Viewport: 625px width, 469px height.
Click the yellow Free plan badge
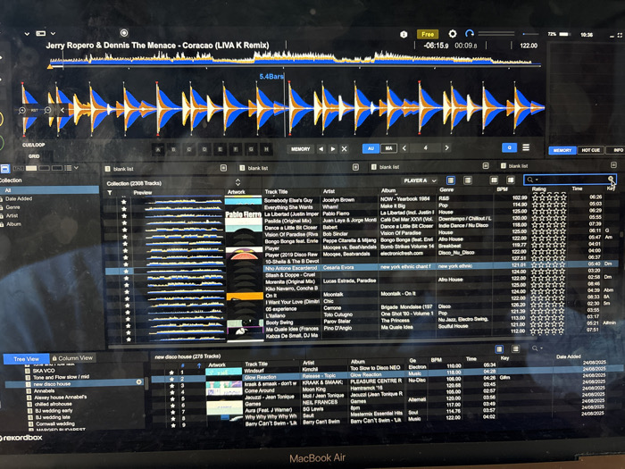click(x=428, y=34)
